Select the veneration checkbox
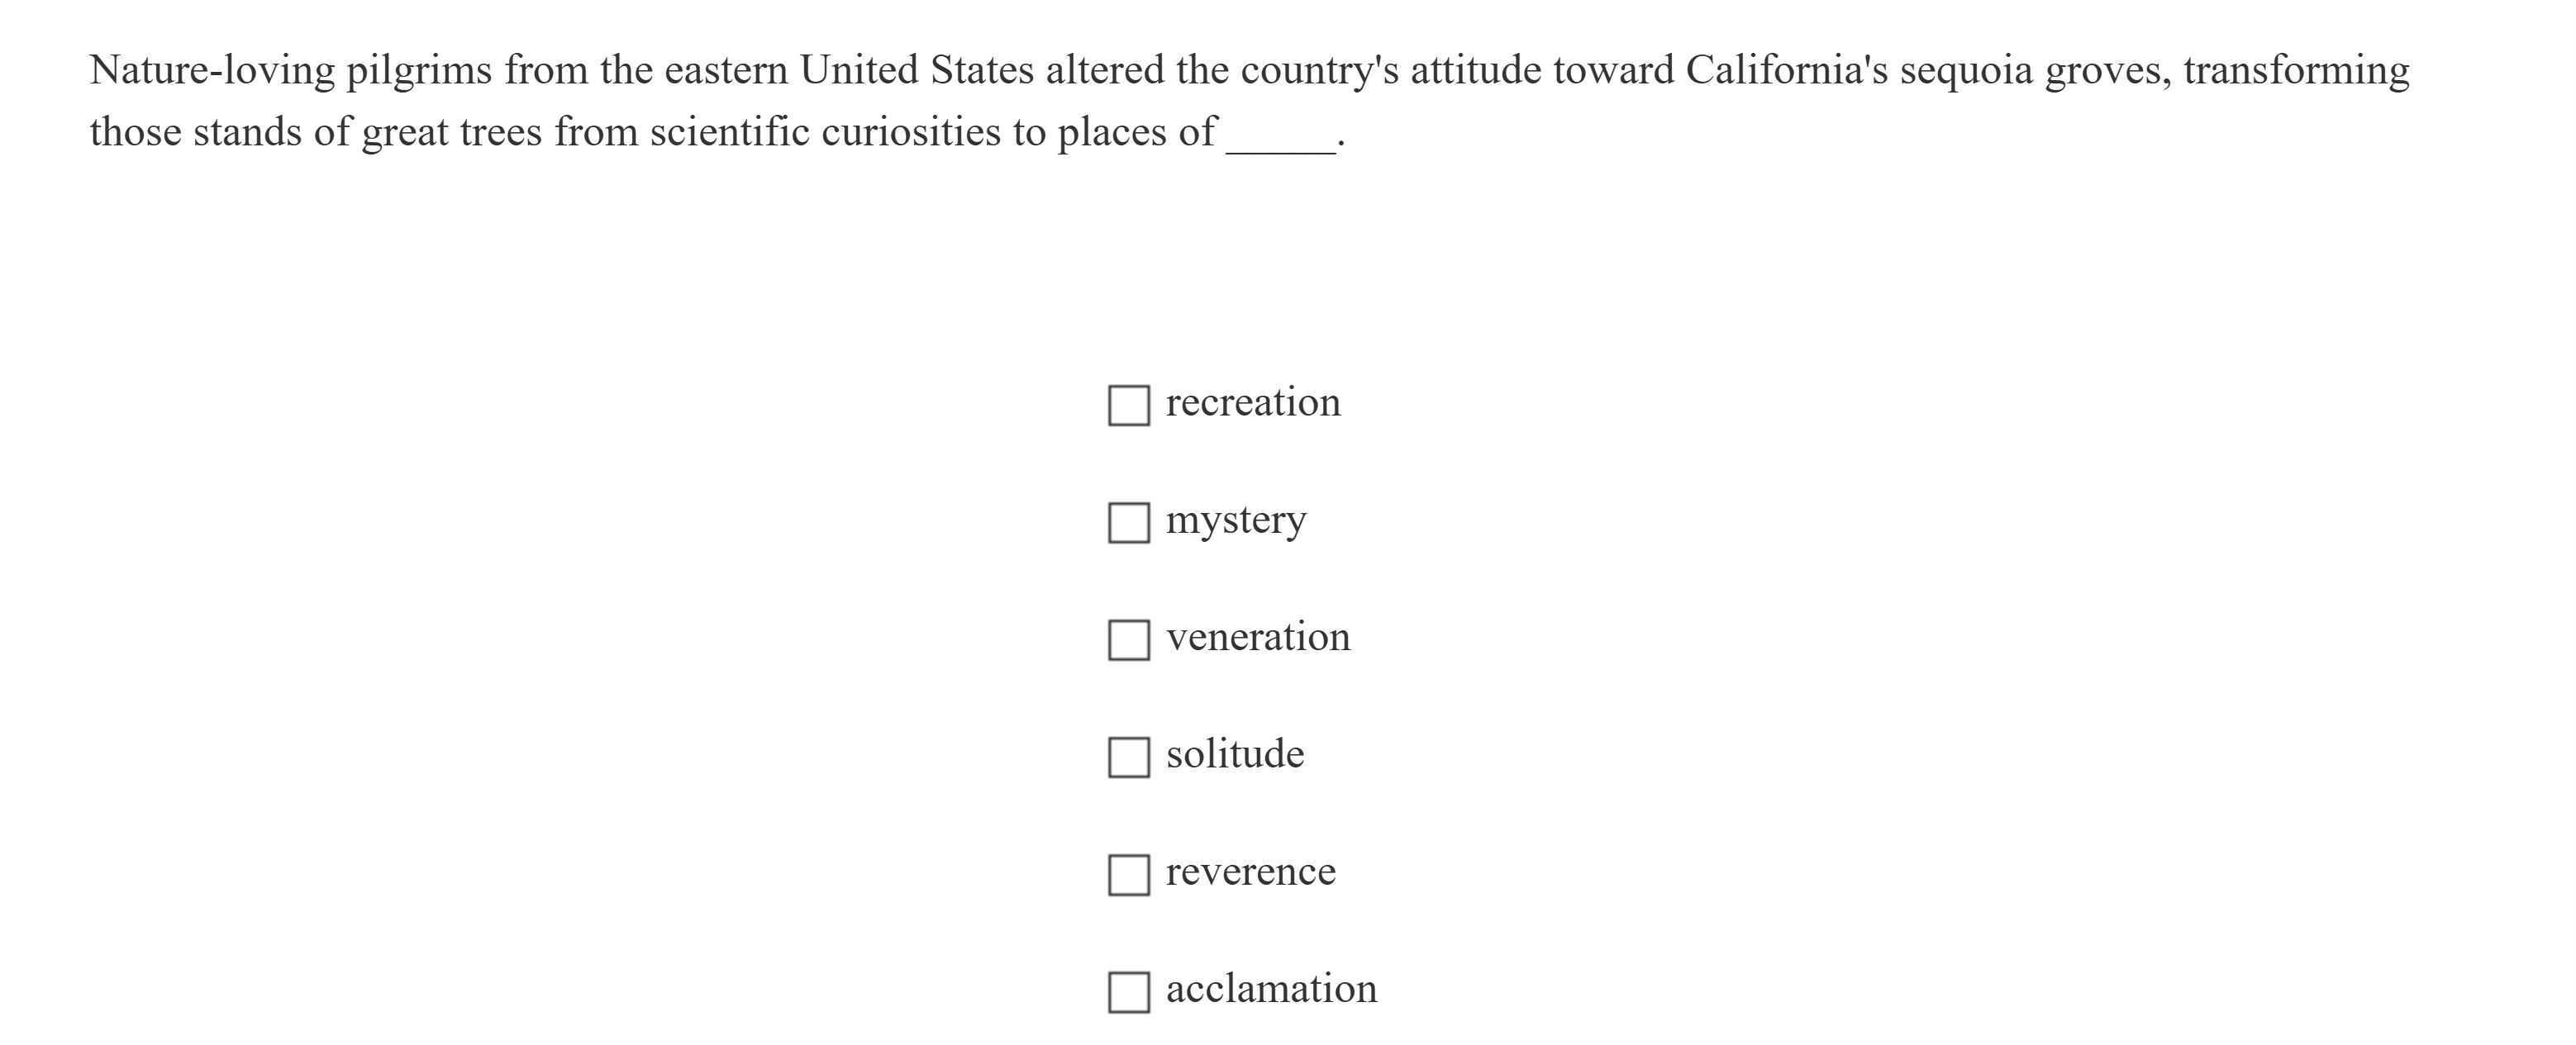Viewport: 2576px width, 1045px height. 1128,639
